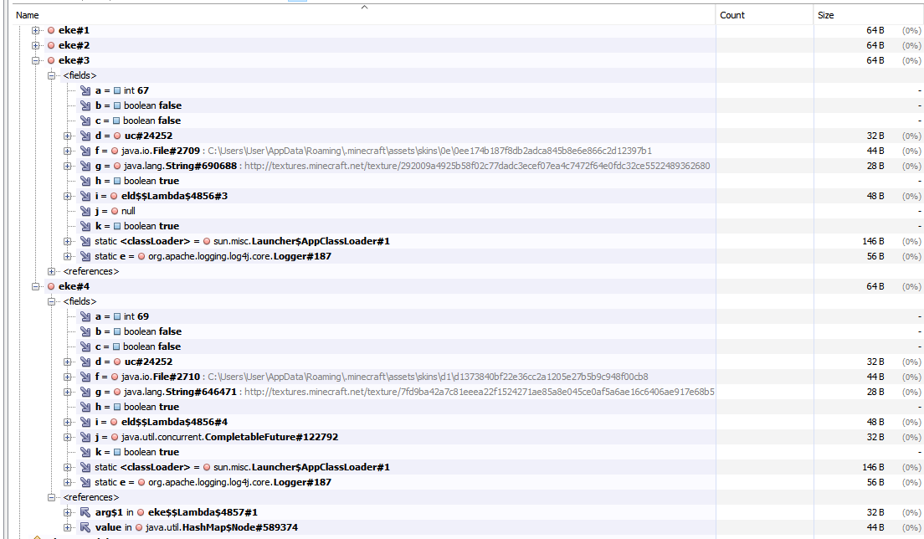The width and height of the screenshot is (924, 539).
Task: Click the arg$1 reference icon
Action: 85,512
